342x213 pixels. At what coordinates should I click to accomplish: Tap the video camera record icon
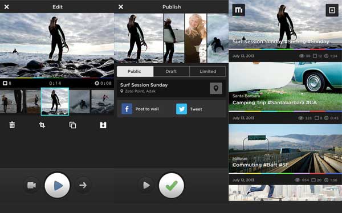click(x=31, y=185)
